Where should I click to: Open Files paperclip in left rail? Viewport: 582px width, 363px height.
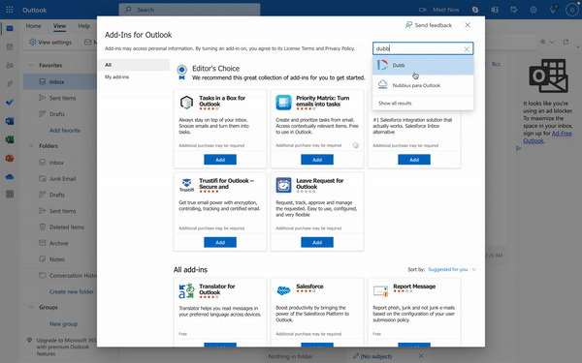(x=10, y=84)
